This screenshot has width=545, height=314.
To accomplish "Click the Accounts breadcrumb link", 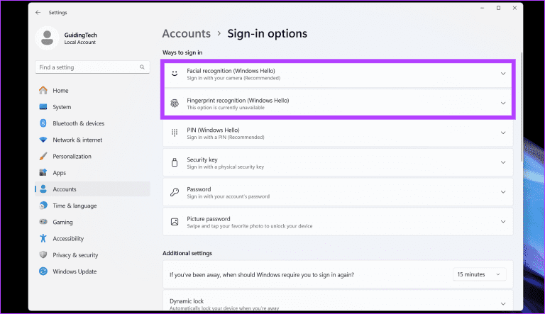I will [186, 33].
